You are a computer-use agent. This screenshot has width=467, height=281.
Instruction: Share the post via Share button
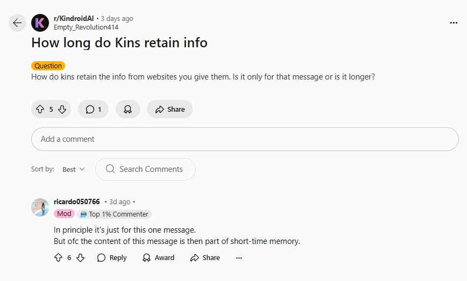click(170, 110)
